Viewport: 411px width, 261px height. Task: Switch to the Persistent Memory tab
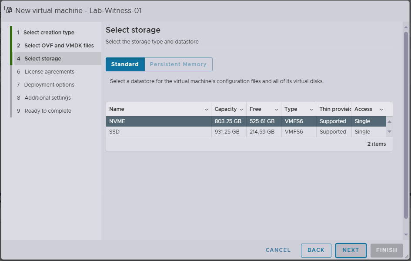(x=178, y=64)
